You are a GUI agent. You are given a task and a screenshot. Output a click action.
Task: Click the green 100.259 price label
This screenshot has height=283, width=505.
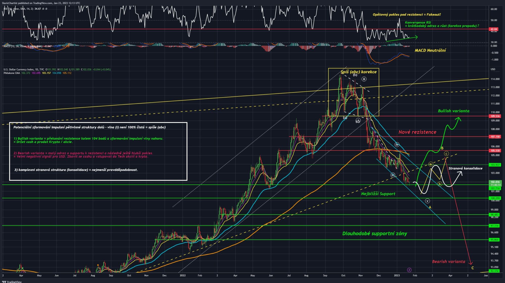coord(495,198)
